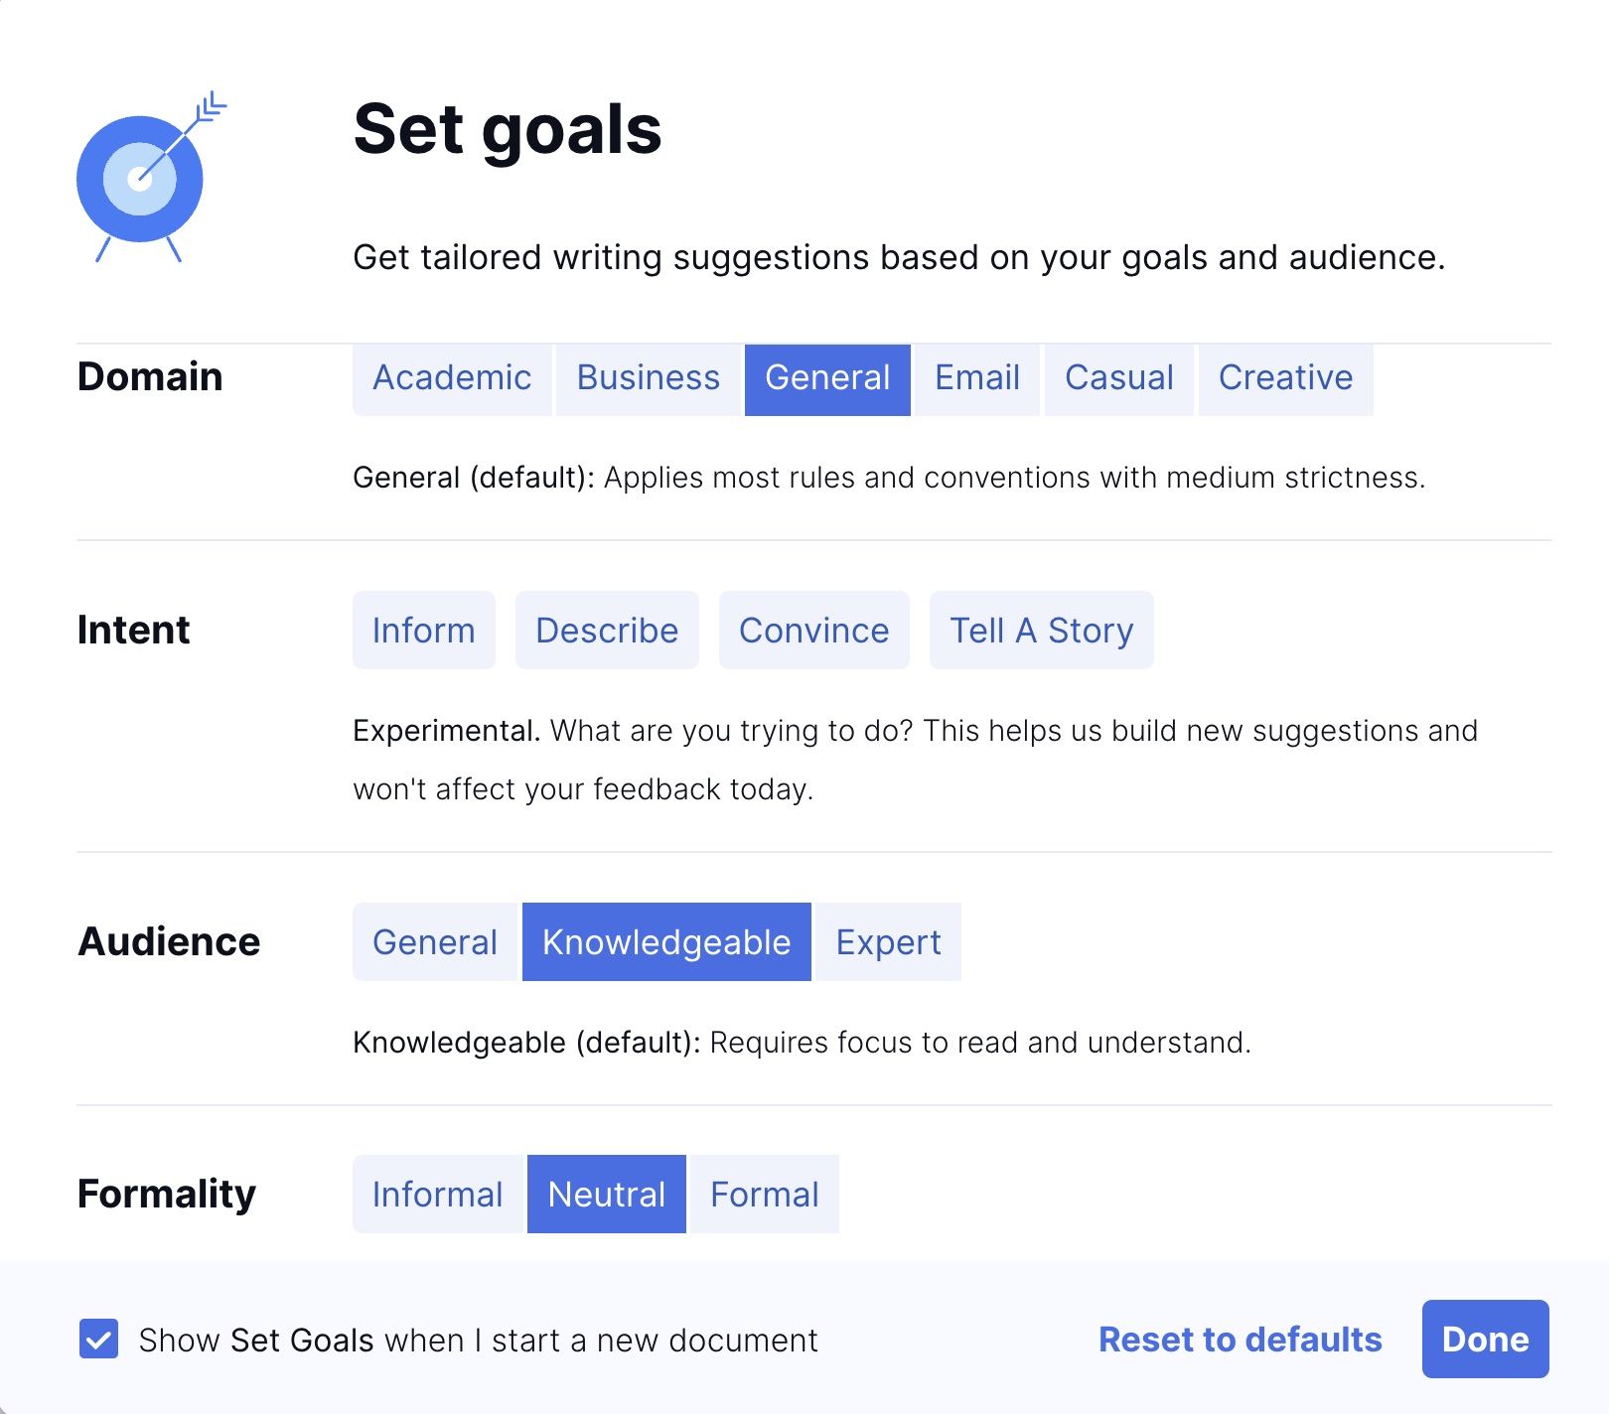1609x1414 pixels.
Task: Choose the Convince intent
Action: click(x=813, y=630)
